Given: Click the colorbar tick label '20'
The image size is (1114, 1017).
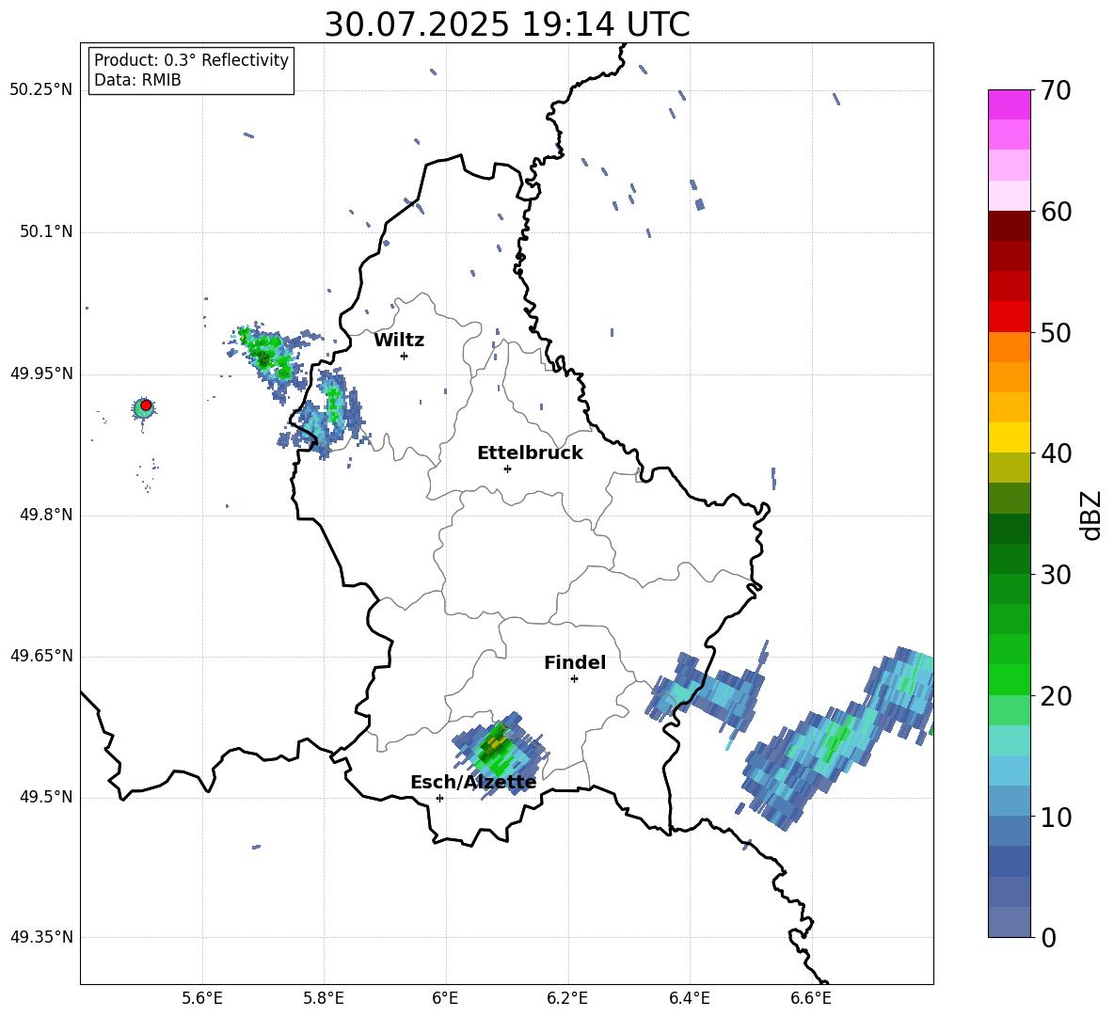Looking at the screenshot, I should (1057, 695).
